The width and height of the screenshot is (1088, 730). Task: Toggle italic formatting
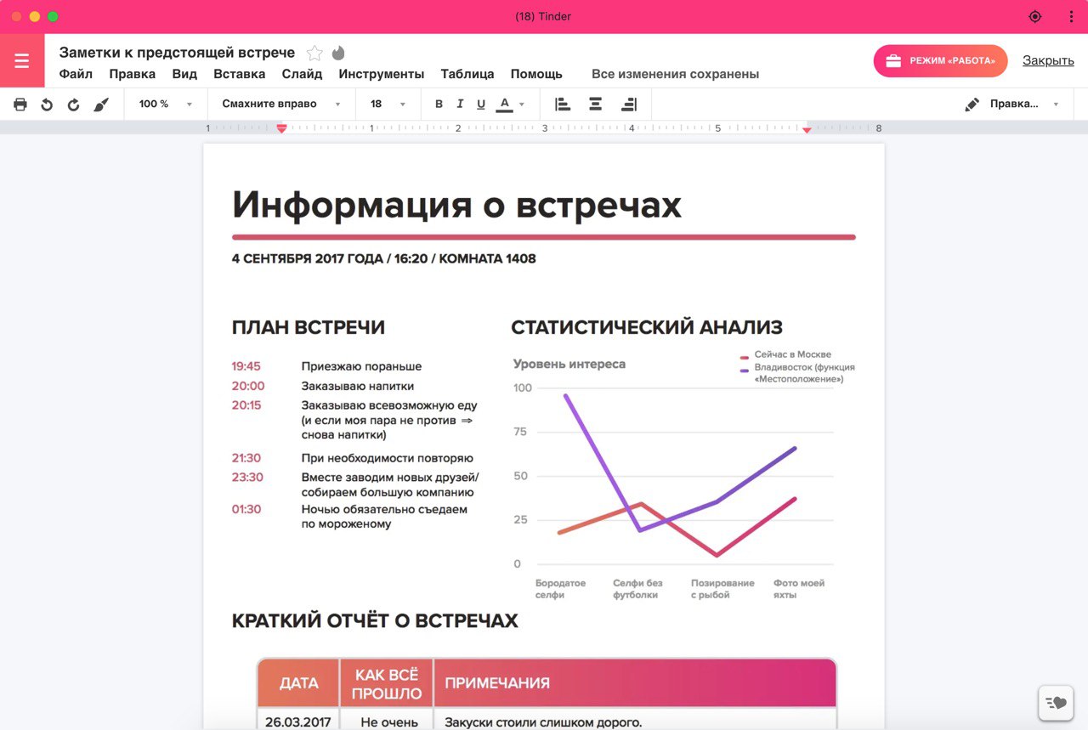pyautogui.click(x=460, y=105)
